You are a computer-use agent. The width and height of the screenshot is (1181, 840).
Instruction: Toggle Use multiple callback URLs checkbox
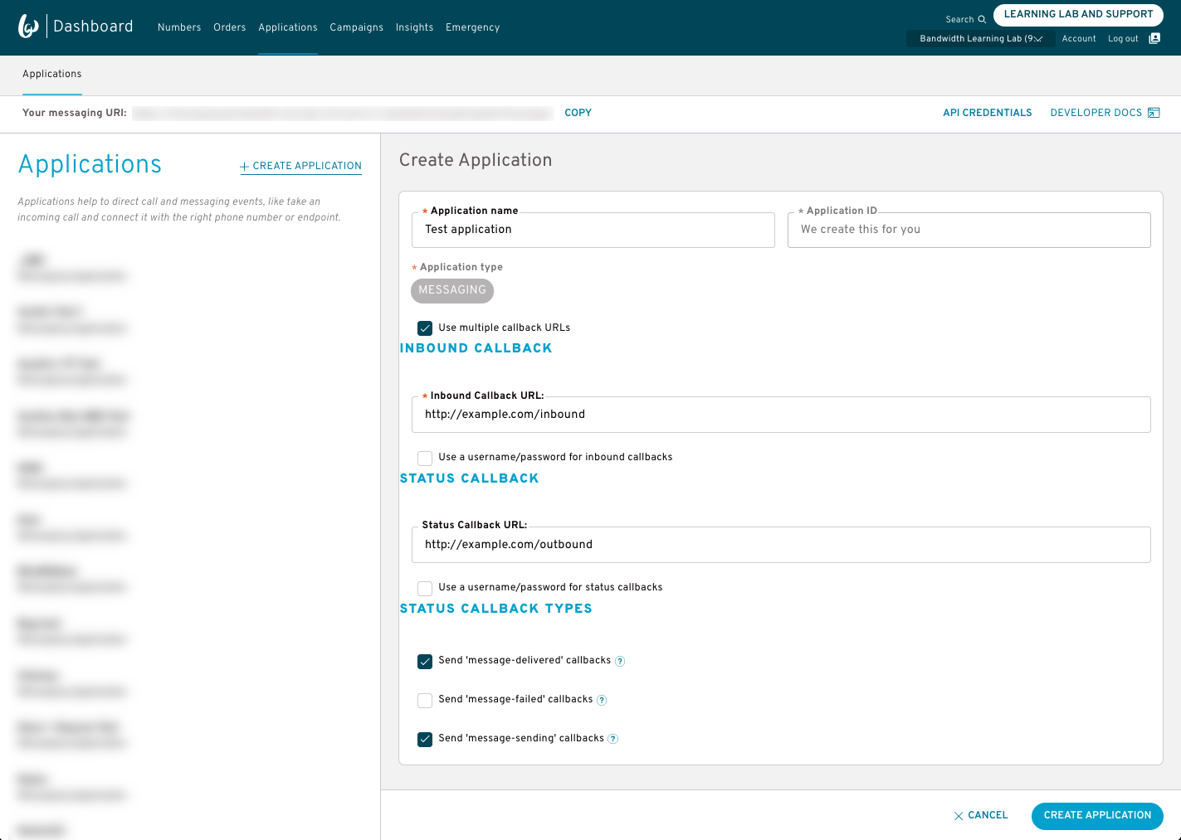point(425,328)
